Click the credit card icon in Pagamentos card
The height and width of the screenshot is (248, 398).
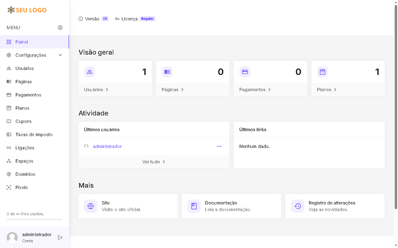[245, 72]
